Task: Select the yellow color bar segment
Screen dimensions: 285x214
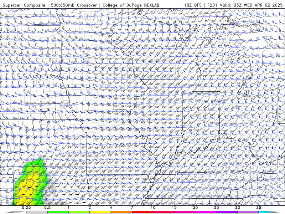Action: click(x=100, y=212)
